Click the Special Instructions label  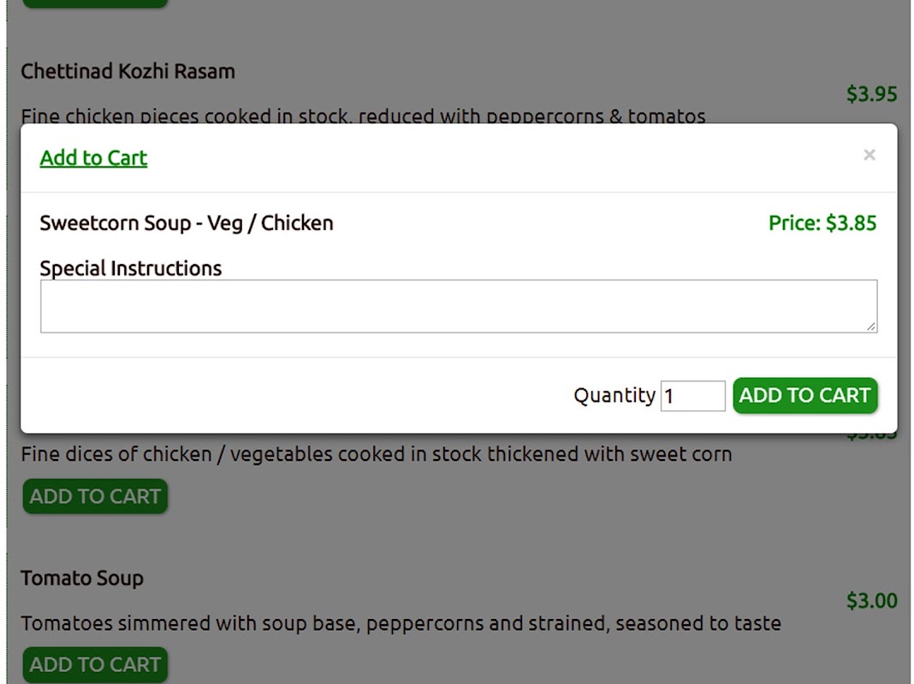[x=130, y=268]
